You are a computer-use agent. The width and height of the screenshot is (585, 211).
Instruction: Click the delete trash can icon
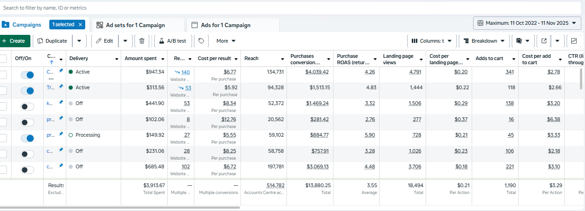pyautogui.click(x=142, y=41)
